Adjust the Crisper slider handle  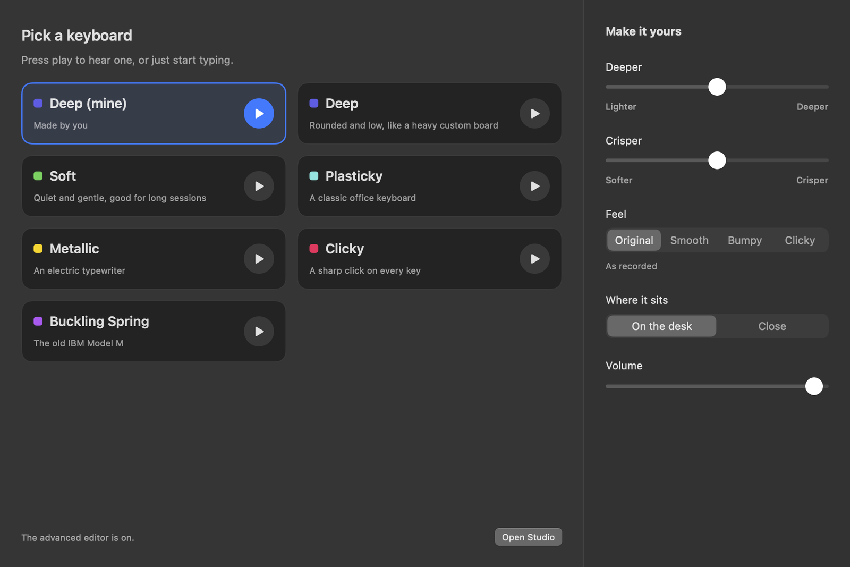coord(717,160)
